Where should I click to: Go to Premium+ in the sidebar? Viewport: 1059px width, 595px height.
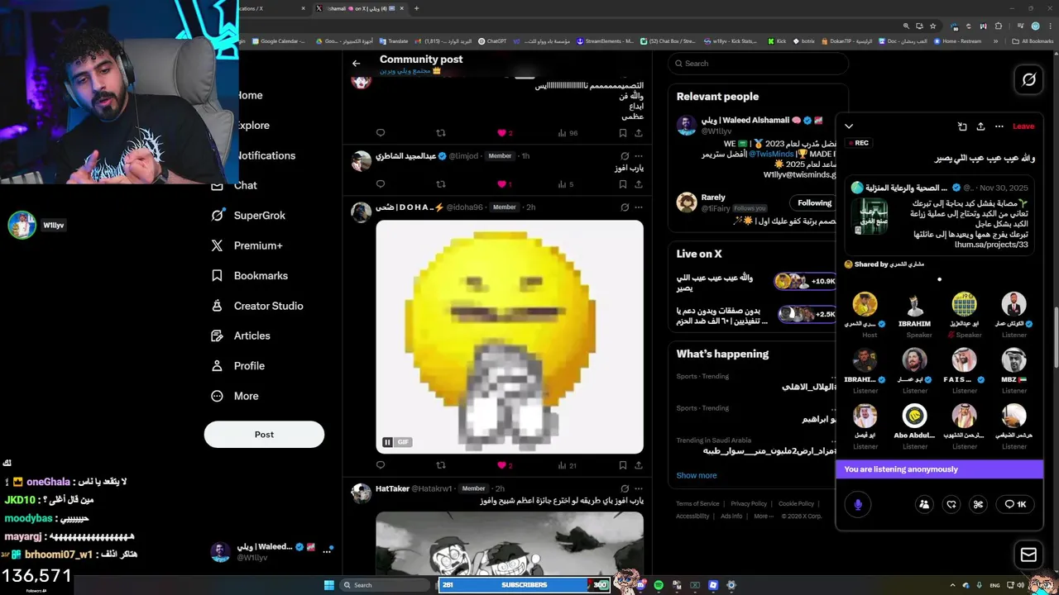(247, 245)
